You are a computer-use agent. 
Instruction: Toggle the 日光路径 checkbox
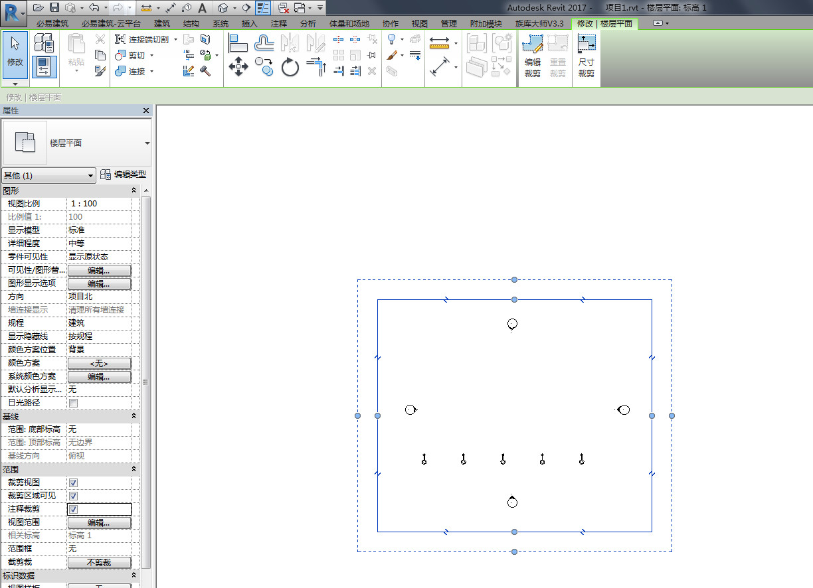pos(74,403)
